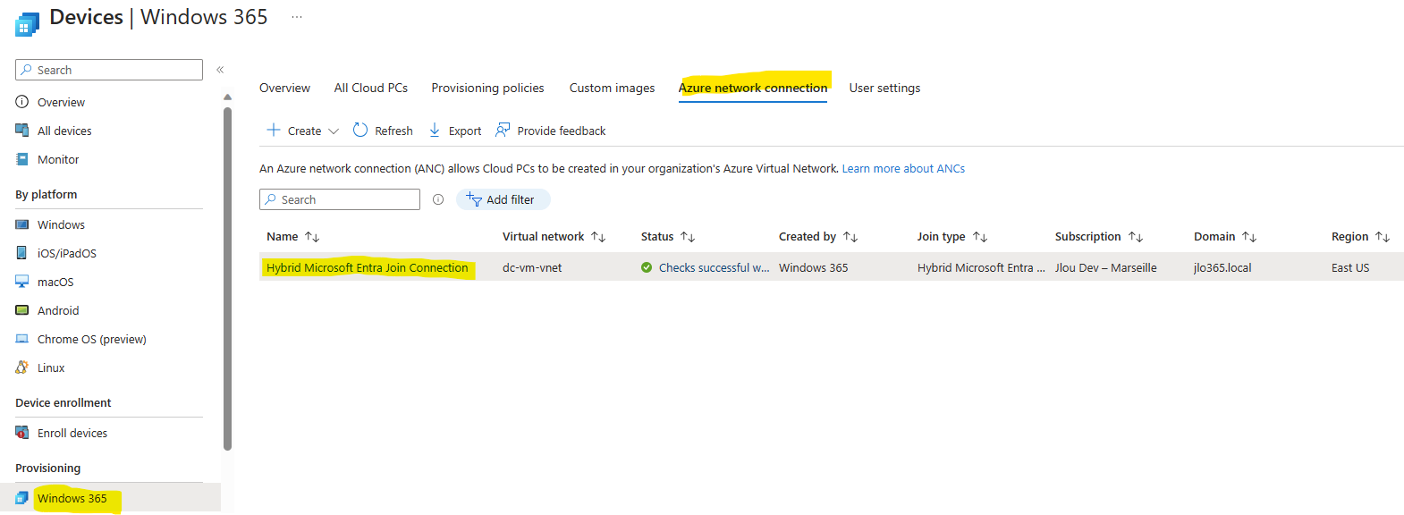This screenshot has width=1404, height=515.
Task: Sort the table by the Region column arrows
Action: 1383,237
